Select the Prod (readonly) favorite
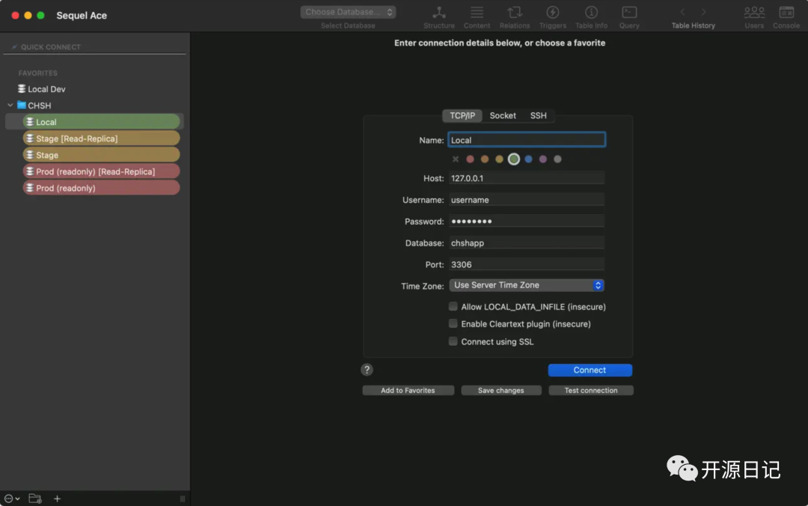Image resolution: width=808 pixels, height=506 pixels. (102, 188)
